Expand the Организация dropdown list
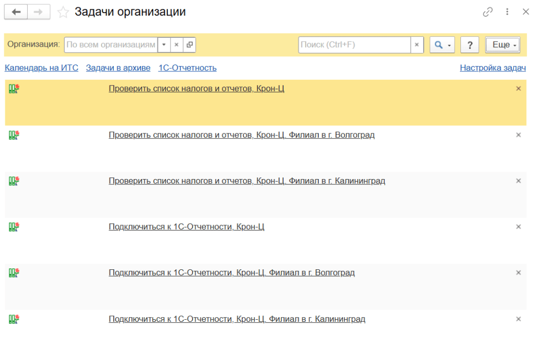 point(164,45)
